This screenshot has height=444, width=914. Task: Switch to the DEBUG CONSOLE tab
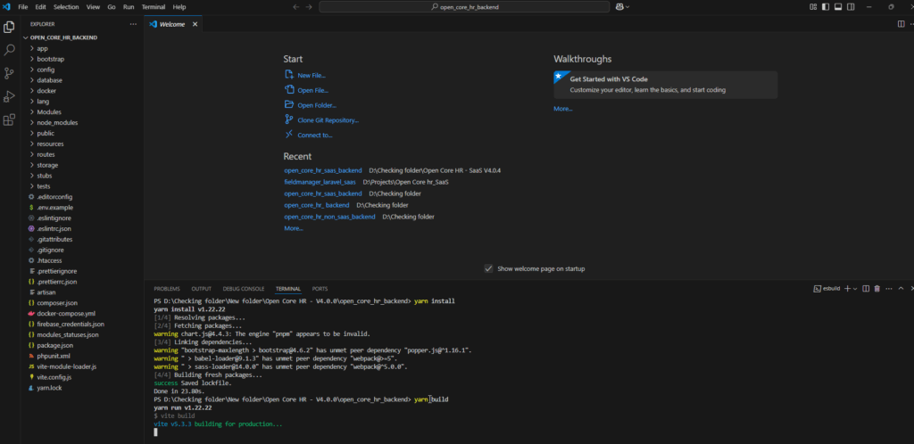(x=244, y=289)
